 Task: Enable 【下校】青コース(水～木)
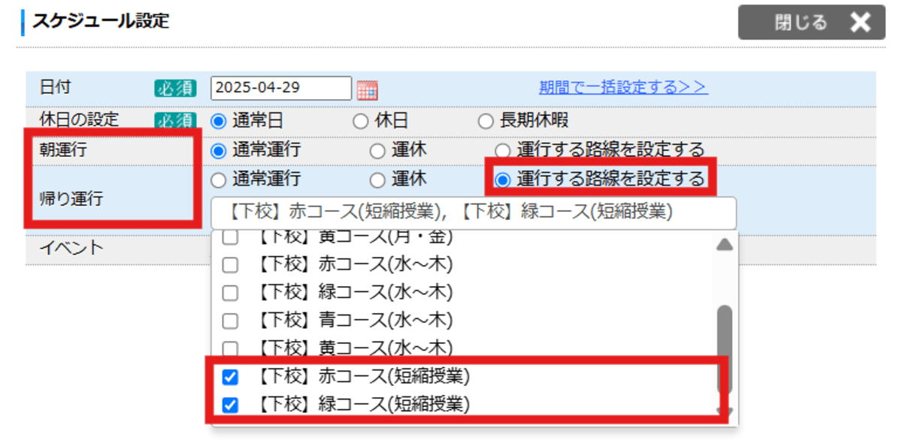231,321
